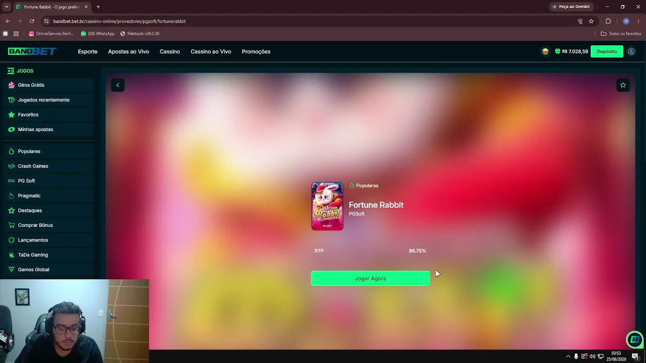Click the PG Soft logo icon in sidebar
Screen dimensions: 646x363
[x=11, y=181]
